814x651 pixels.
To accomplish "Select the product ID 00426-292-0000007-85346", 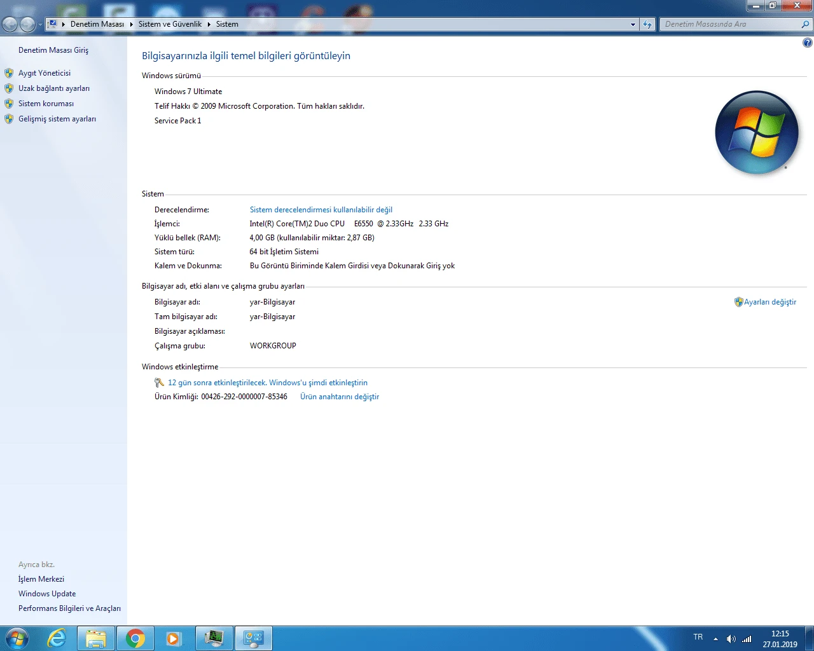I will click(x=244, y=397).
